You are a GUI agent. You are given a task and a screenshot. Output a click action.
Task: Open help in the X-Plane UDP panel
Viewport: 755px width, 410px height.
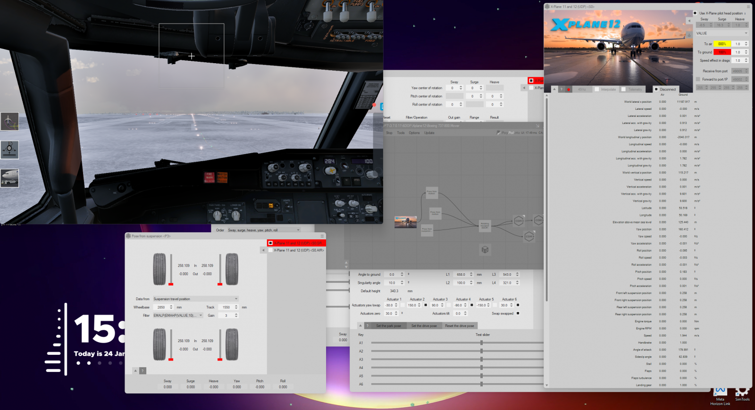[x=562, y=89]
